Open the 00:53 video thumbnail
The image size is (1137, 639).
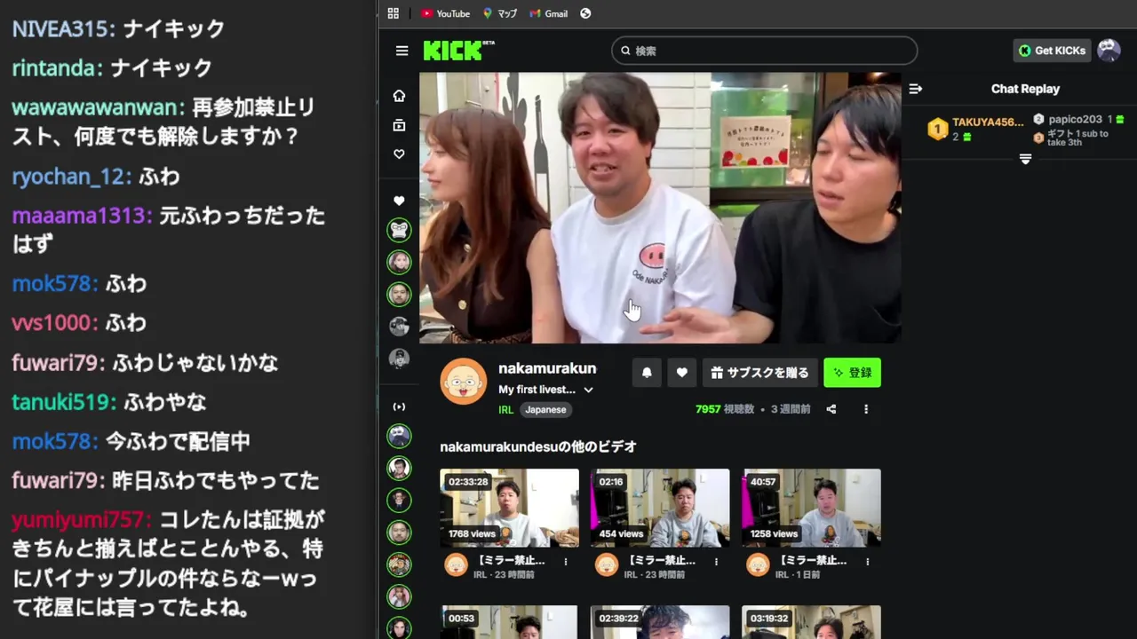click(509, 622)
